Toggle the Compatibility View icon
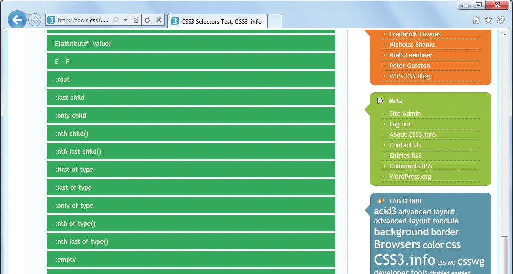 (x=136, y=20)
